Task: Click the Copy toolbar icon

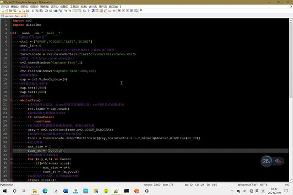Action: point(37,11)
